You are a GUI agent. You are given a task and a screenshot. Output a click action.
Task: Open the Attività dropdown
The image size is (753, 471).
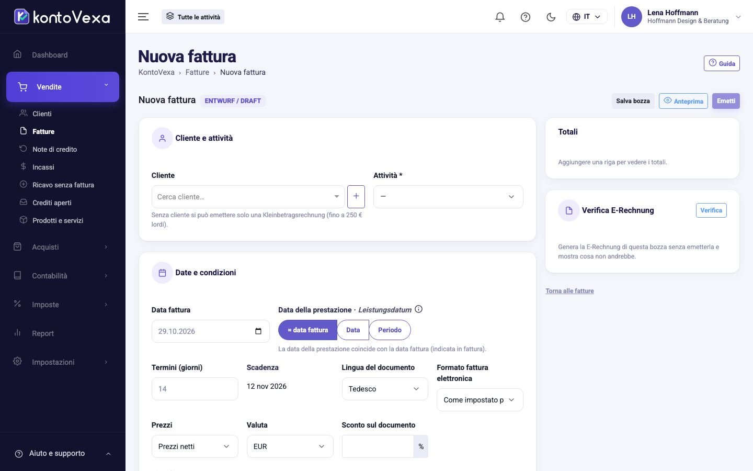tap(448, 197)
